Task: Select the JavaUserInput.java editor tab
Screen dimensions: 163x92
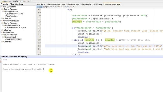Action: pyautogui.click(x=112, y=4)
